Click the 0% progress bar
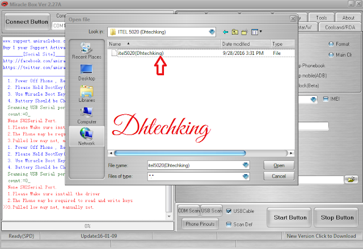Image resolution: width=363 pixels, height=249 pixels. [x=87, y=226]
